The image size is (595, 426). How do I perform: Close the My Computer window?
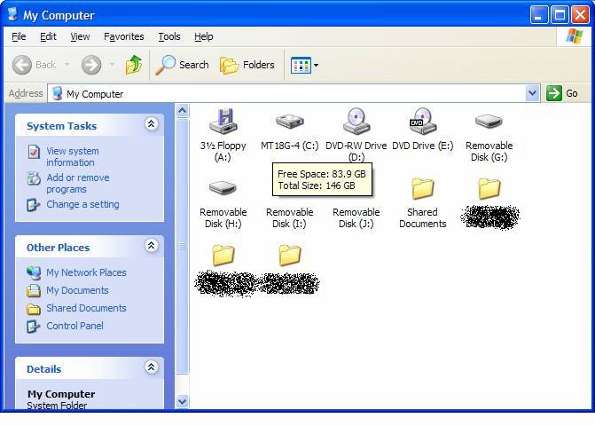click(x=580, y=15)
